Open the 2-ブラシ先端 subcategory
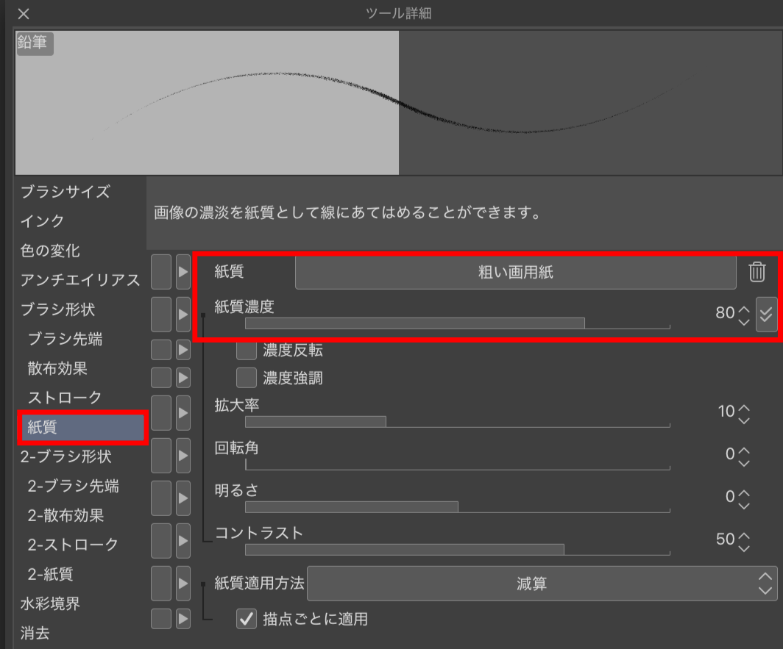783x649 pixels. (74, 486)
